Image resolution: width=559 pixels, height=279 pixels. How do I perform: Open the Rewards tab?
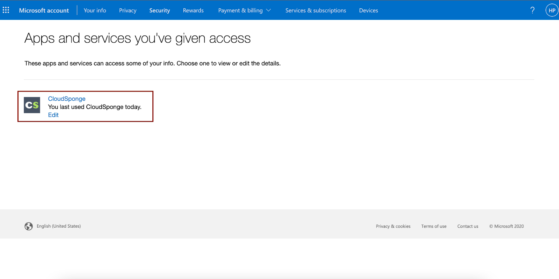tap(193, 10)
